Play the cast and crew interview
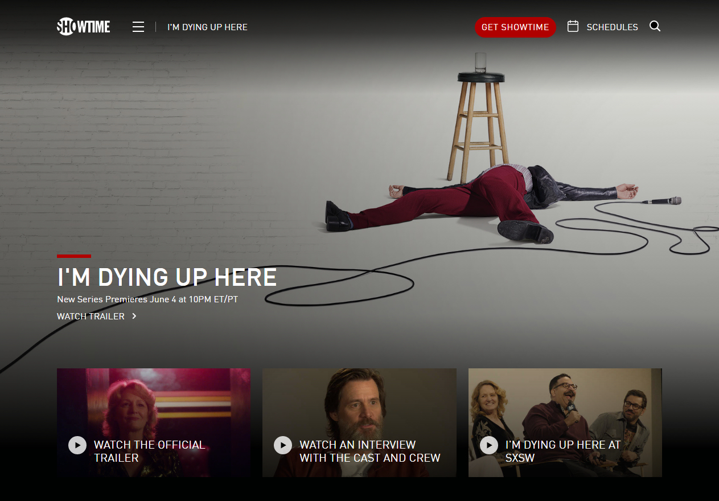 (283, 445)
